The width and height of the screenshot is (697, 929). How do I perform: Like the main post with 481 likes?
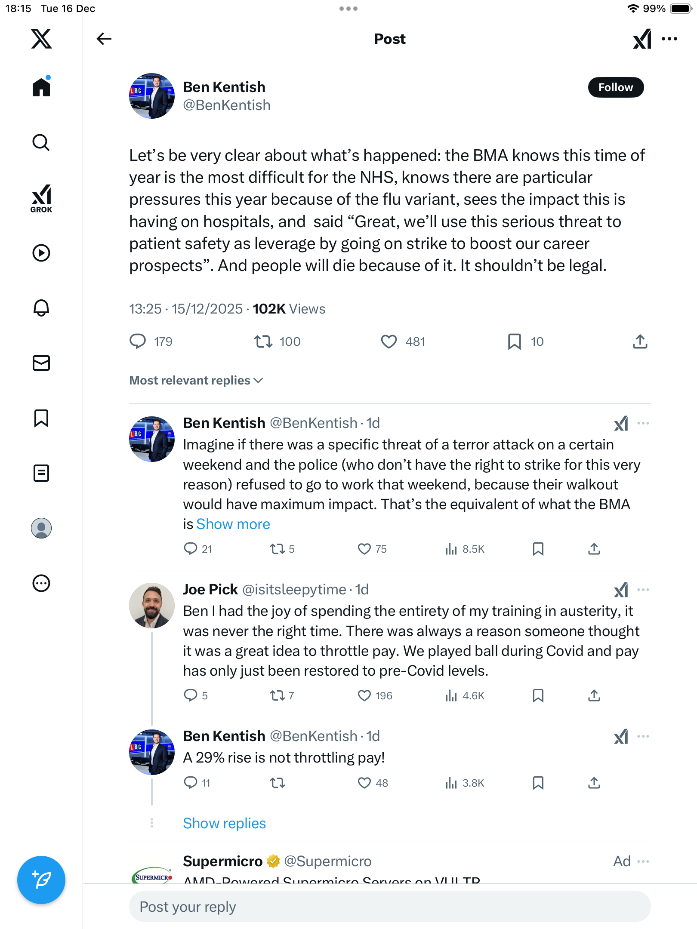[389, 341]
